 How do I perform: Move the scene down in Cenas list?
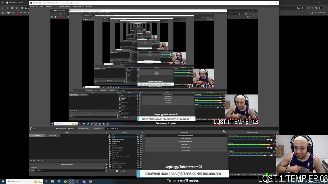42,160
